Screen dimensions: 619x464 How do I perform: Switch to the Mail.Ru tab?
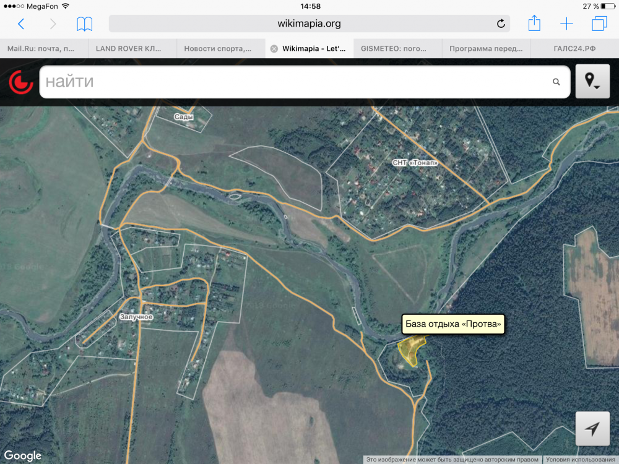click(x=43, y=48)
